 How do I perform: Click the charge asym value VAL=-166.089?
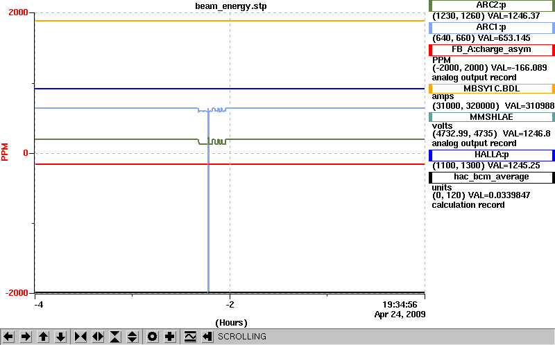(518, 67)
